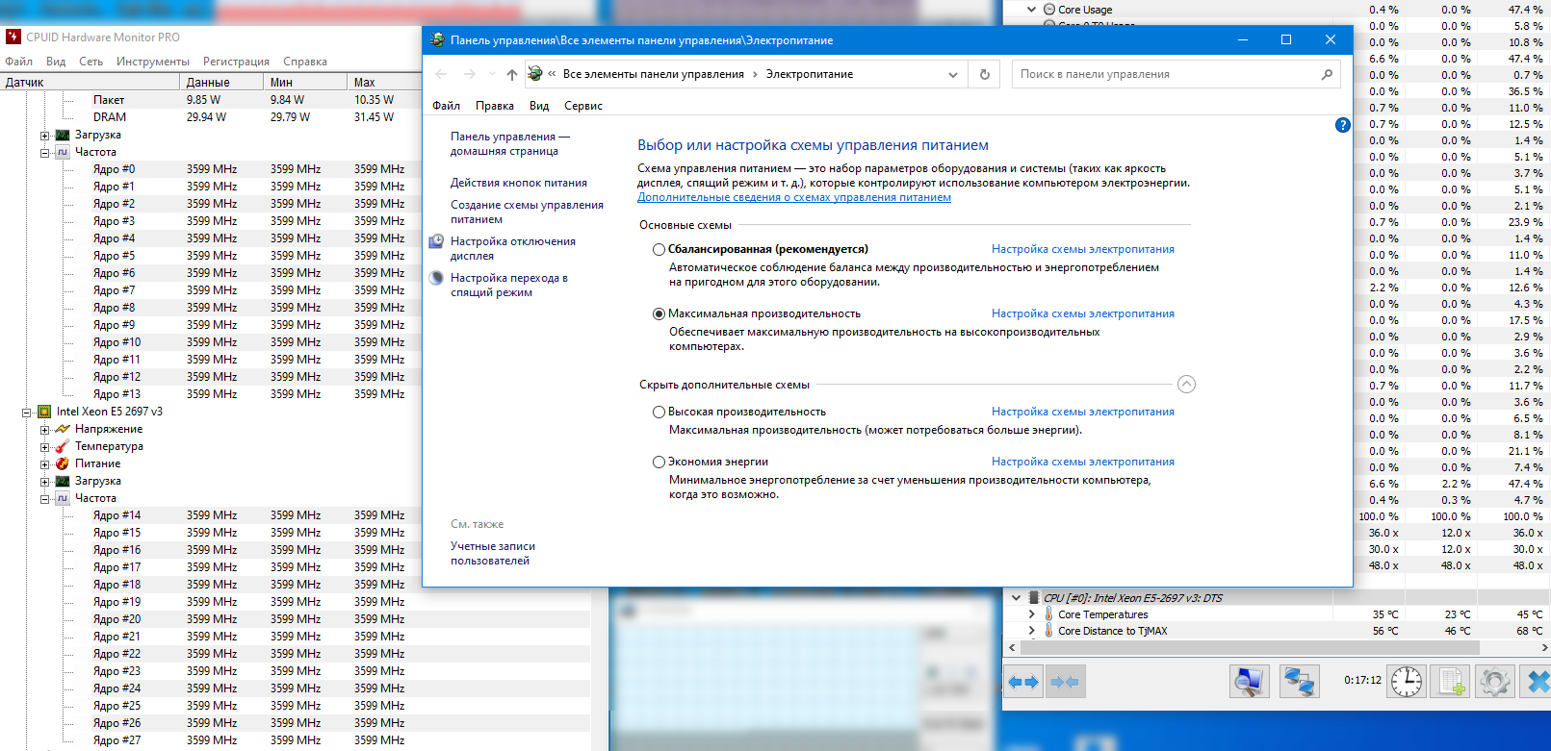Expand the Напряжение tree node
The width and height of the screenshot is (1551, 751).
pos(44,430)
